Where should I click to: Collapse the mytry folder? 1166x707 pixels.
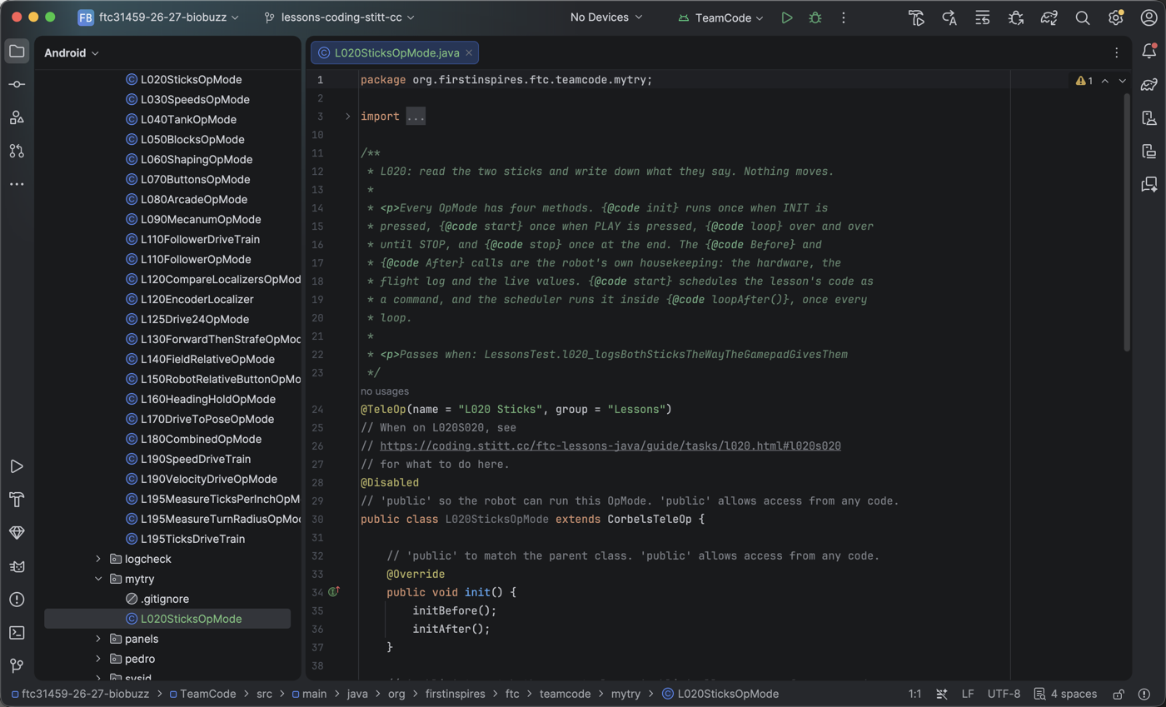[98, 579]
